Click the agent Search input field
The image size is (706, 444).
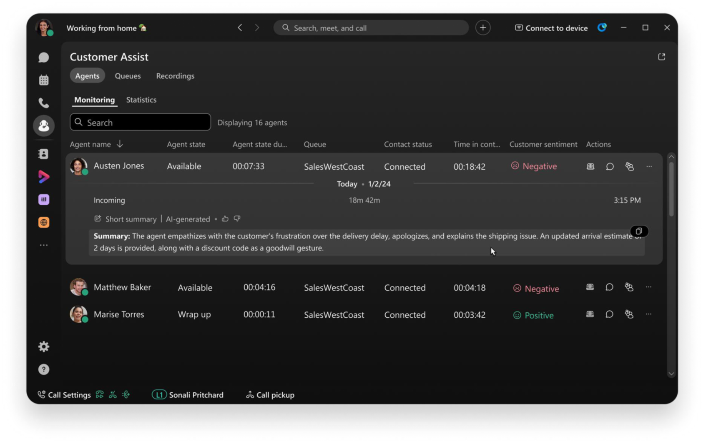[140, 122]
